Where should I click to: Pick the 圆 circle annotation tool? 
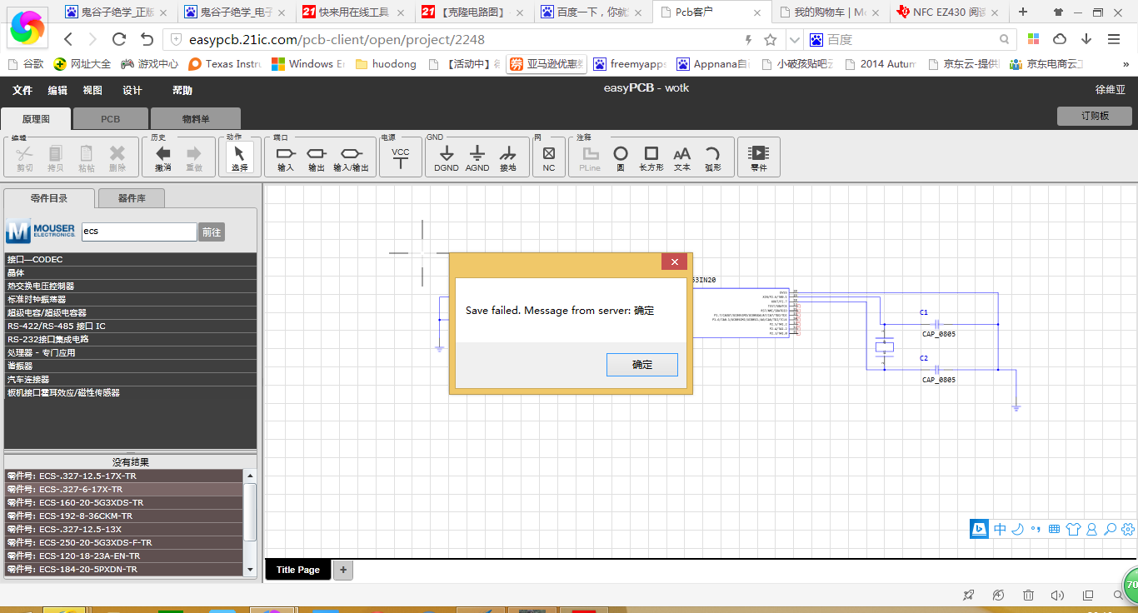[621, 157]
